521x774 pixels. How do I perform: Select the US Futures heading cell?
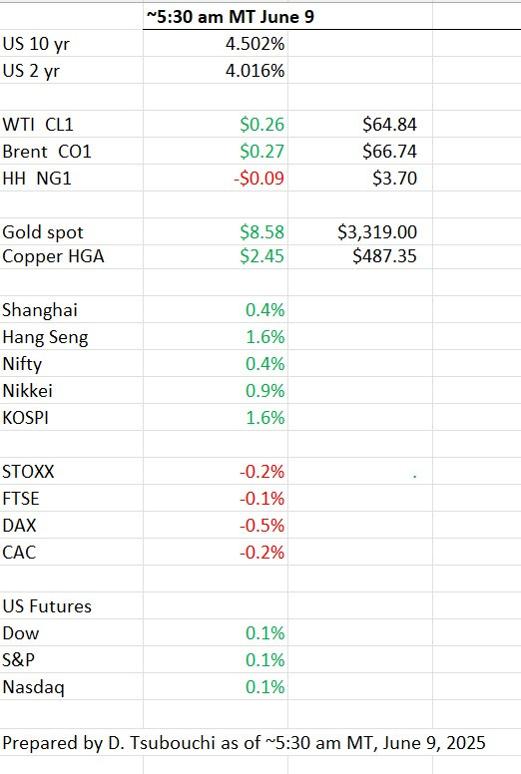click(72, 606)
